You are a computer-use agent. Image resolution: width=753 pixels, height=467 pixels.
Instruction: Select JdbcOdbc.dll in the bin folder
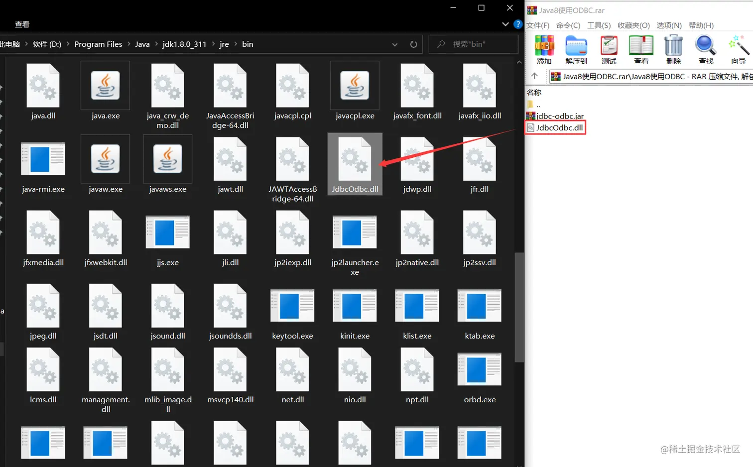355,164
